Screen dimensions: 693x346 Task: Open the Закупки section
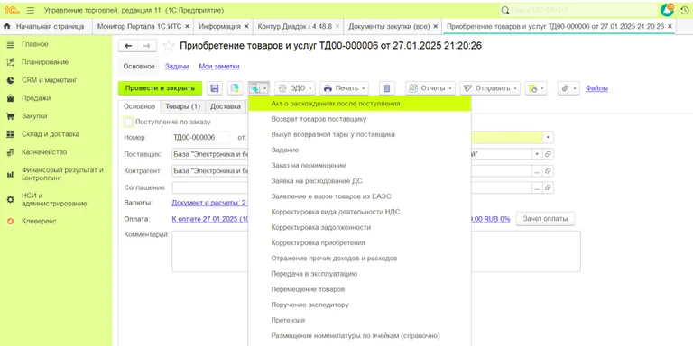(x=34, y=116)
